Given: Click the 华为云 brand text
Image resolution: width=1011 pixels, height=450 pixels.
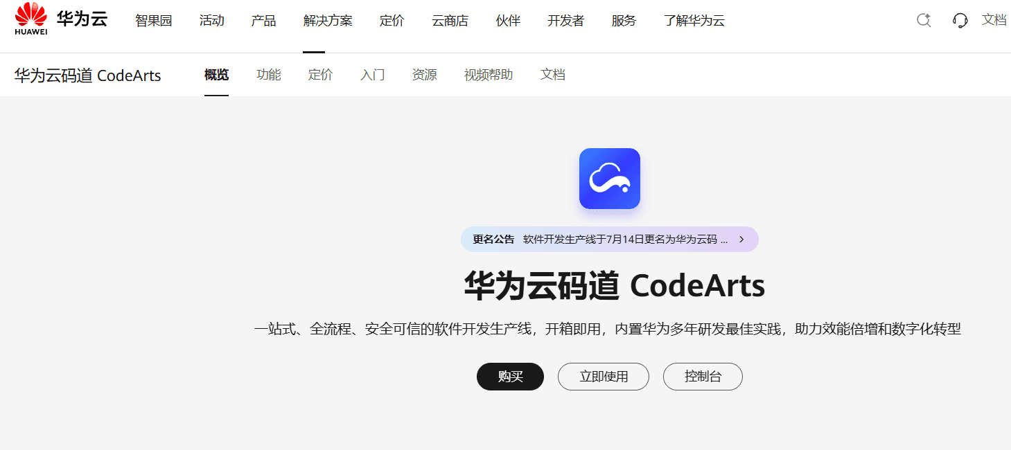Looking at the screenshot, I should tap(82, 19).
